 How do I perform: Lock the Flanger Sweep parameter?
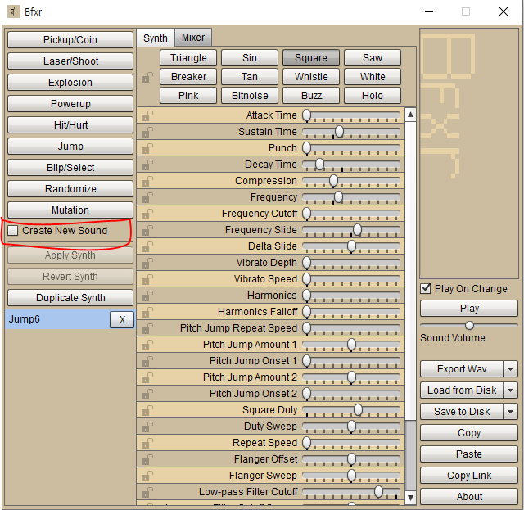tap(147, 476)
